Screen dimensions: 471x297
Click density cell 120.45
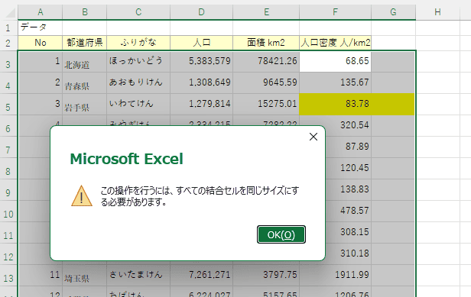tap(349, 168)
